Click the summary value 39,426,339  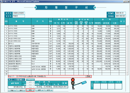pos(56,87)
